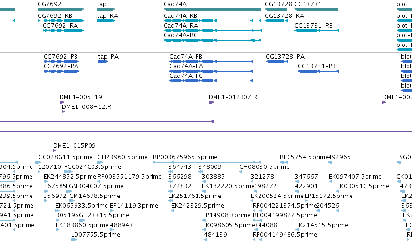This screenshot has width=412, height=242.
Task: Click the 303885 EST label
Action: (213, 177)
